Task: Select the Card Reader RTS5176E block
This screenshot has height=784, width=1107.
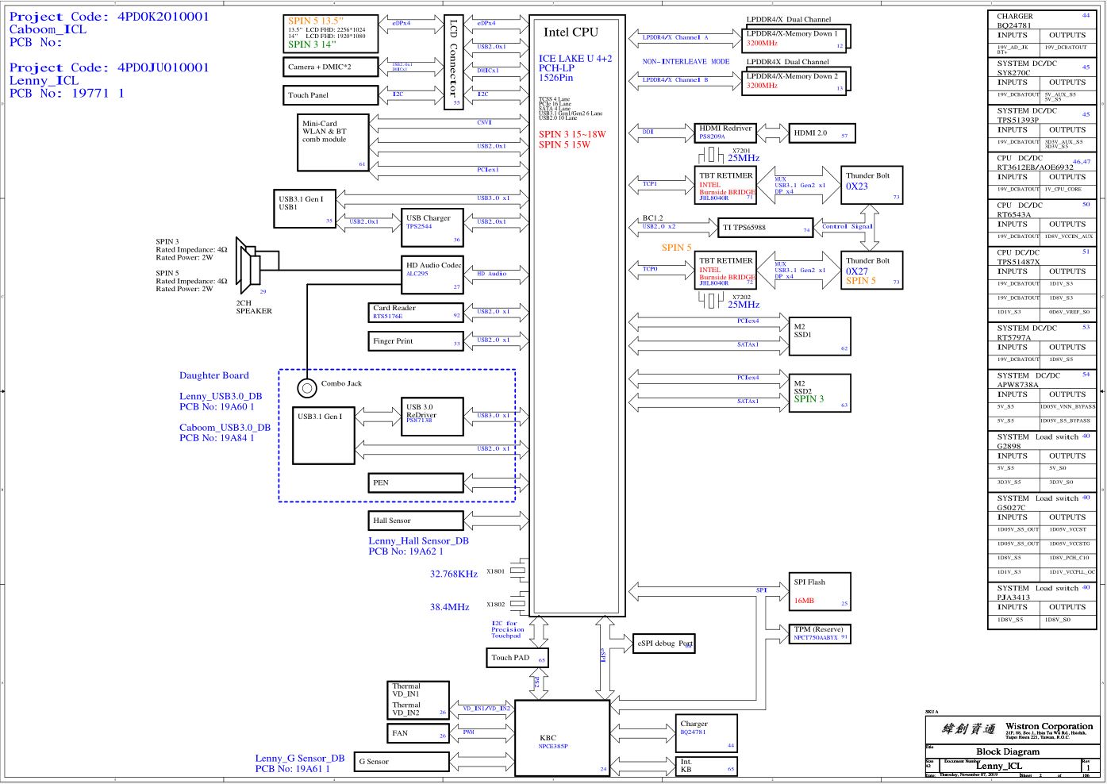Action: coord(417,313)
